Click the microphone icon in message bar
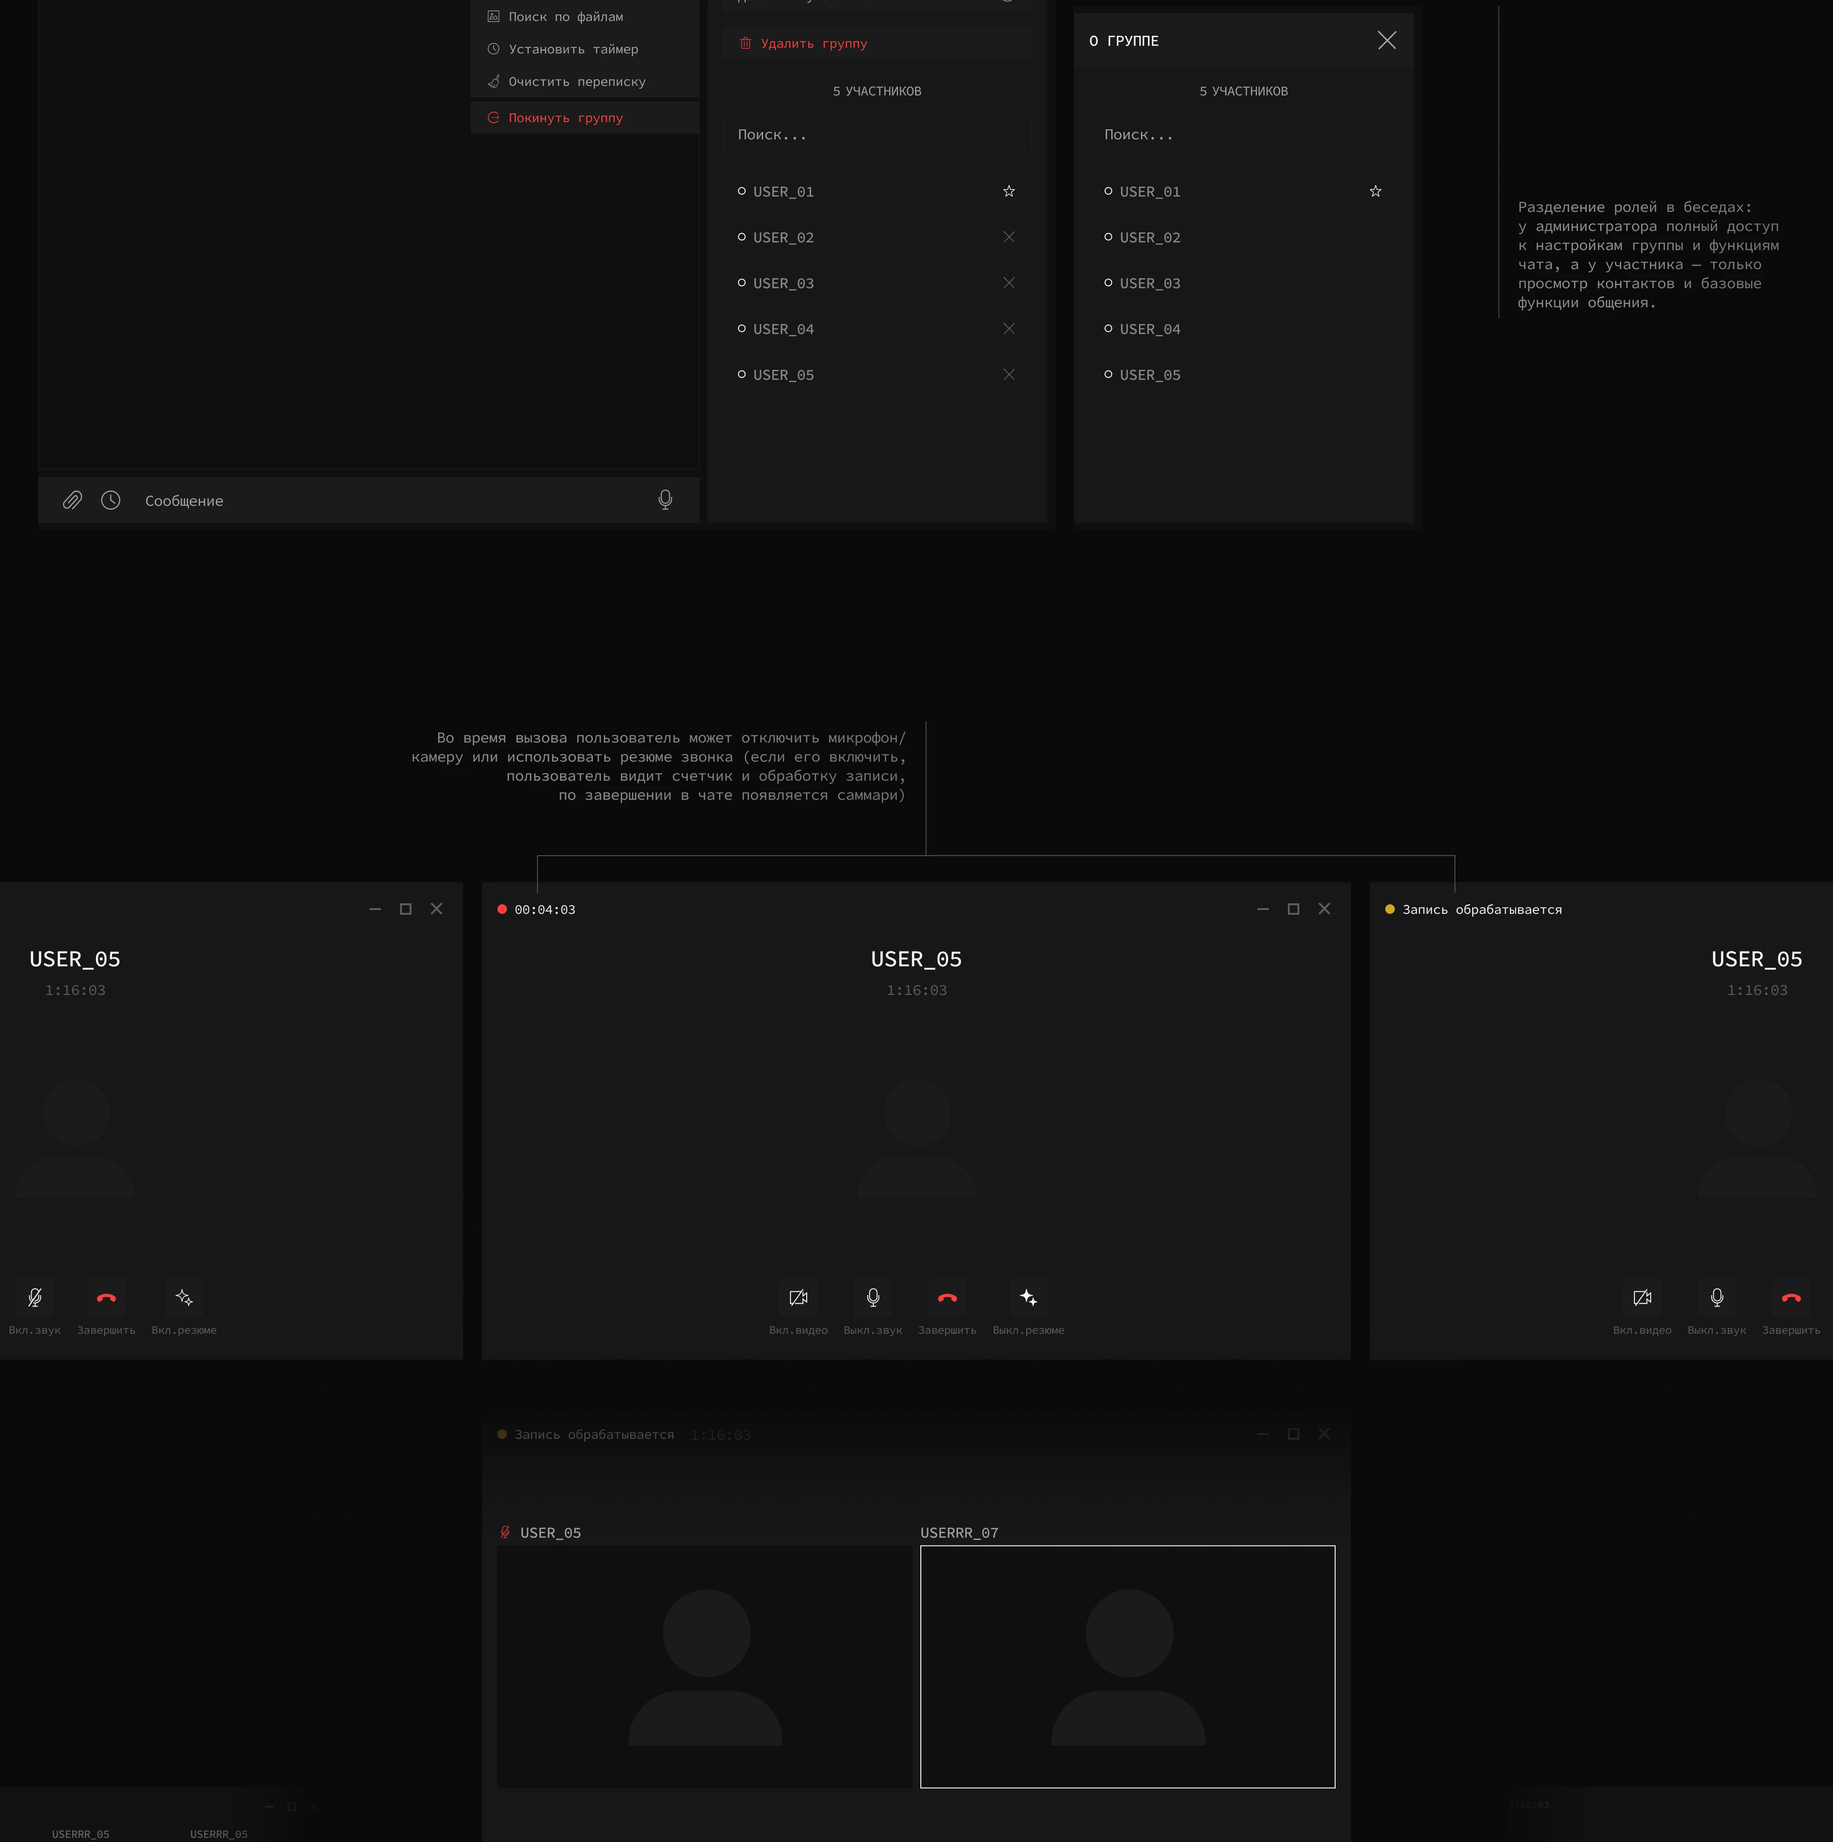The image size is (1833, 1842). 665,500
